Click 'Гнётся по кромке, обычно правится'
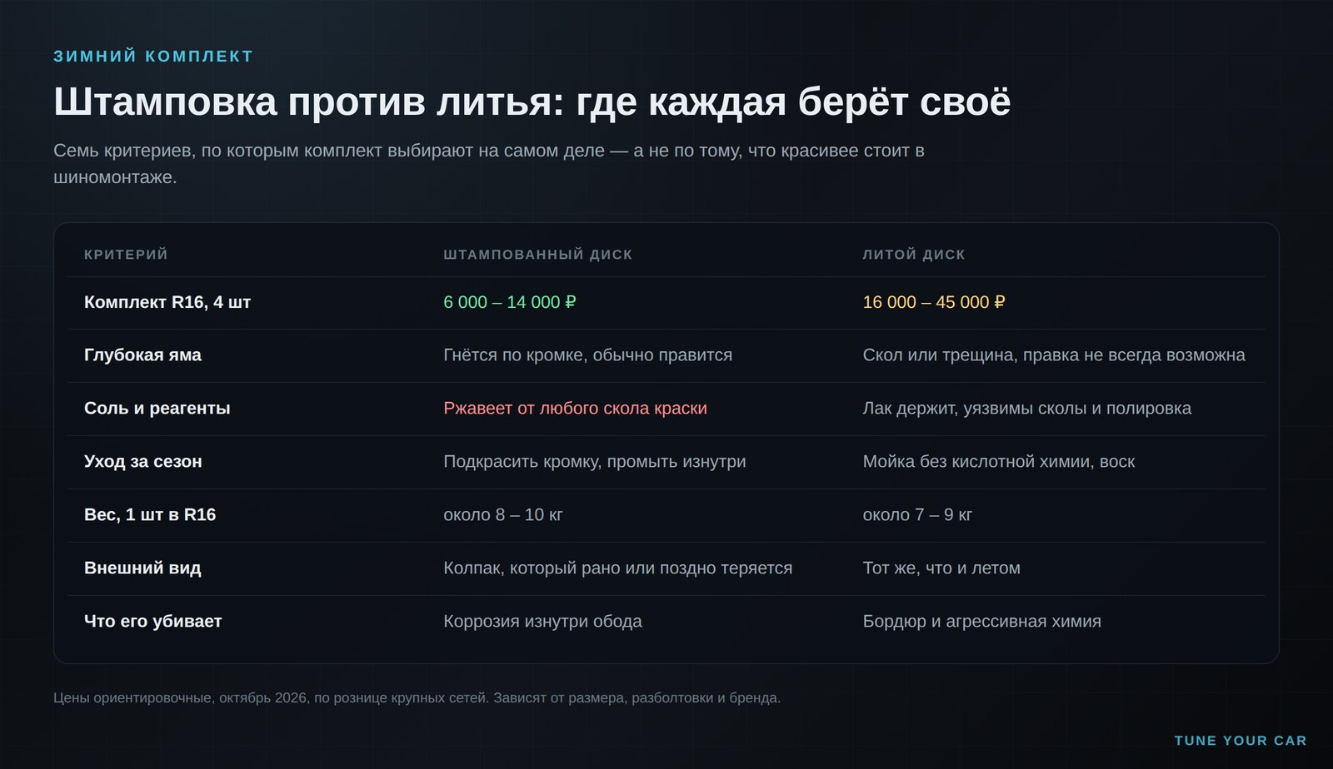This screenshot has height=769, width=1333. (587, 355)
